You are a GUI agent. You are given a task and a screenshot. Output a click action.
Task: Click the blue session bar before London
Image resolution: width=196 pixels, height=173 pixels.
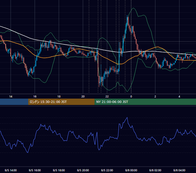pyautogui.click(x=14, y=102)
